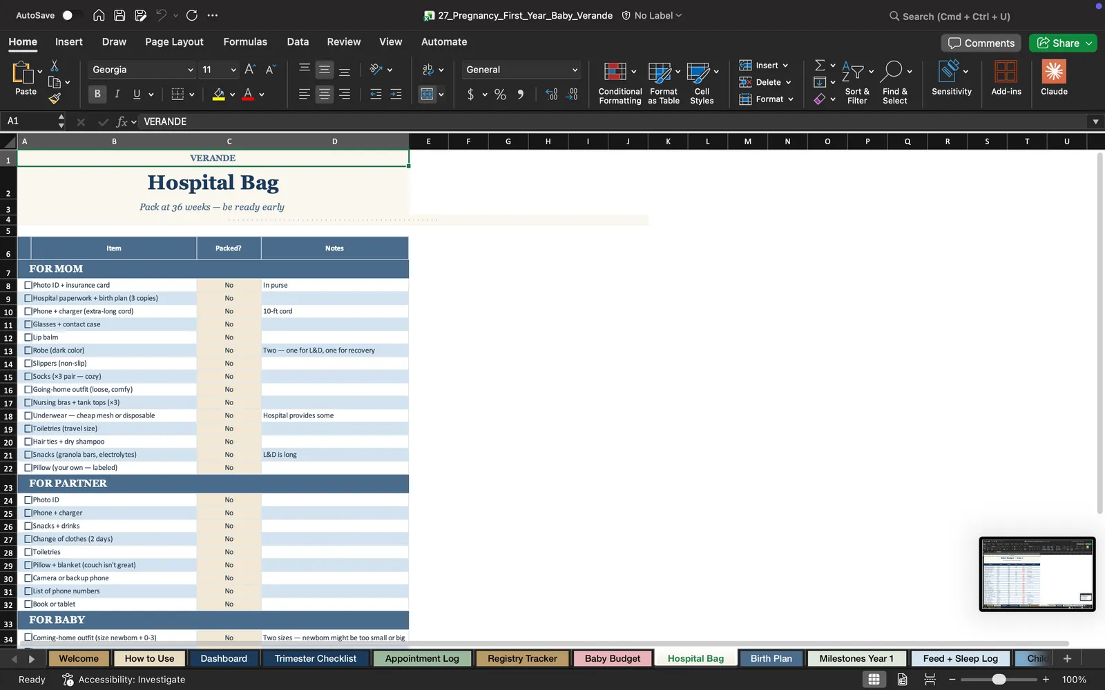
Task: Apply the red font color
Action: point(248,94)
